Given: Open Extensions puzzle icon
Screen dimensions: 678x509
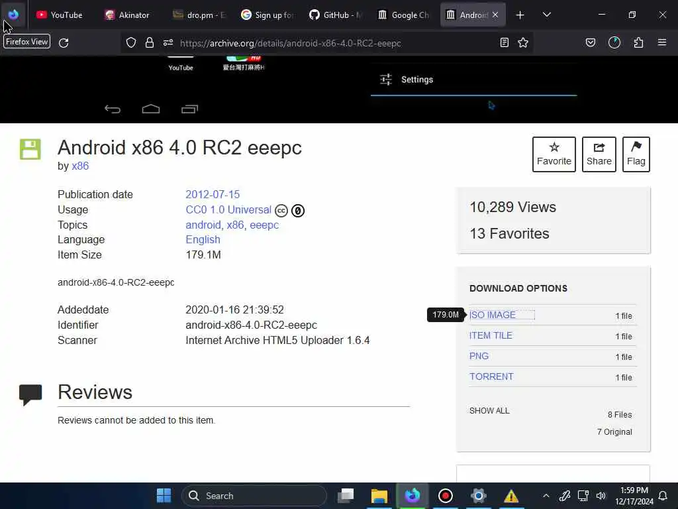Looking at the screenshot, I should [x=639, y=43].
